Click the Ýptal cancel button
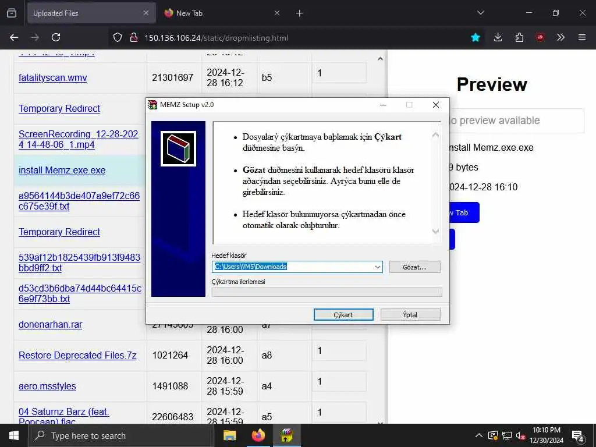The width and height of the screenshot is (596, 447). coord(410,315)
